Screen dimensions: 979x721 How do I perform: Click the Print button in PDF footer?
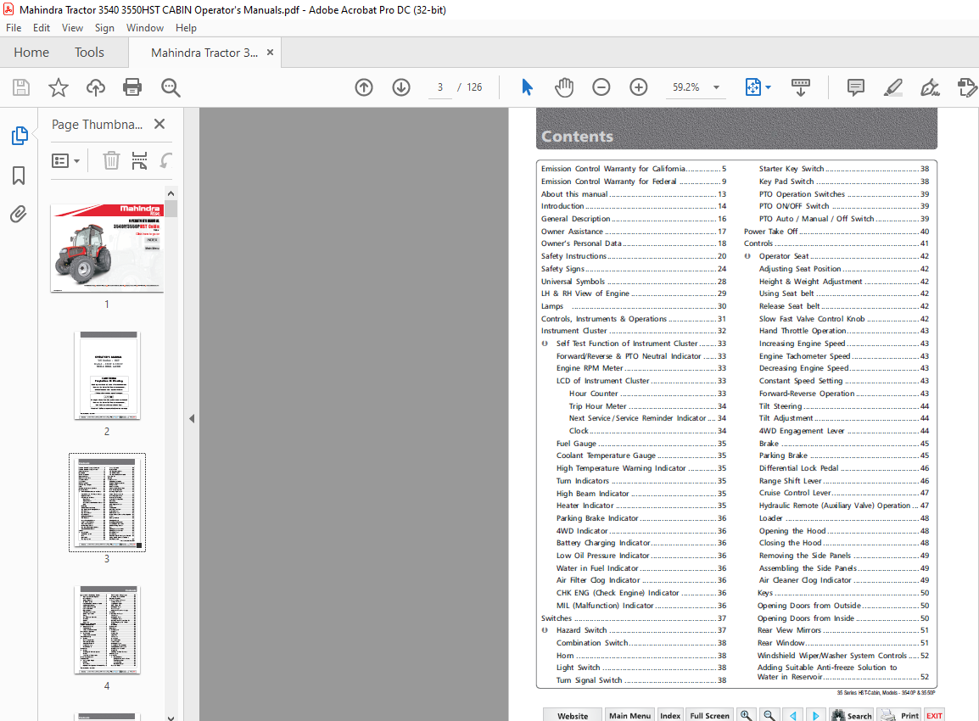click(899, 715)
